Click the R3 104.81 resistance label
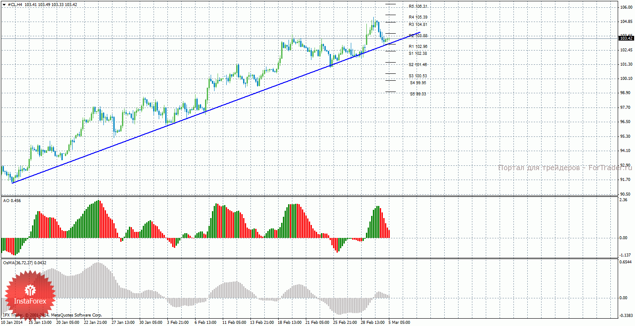The height and width of the screenshot is (326, 635). coord(418,25)
